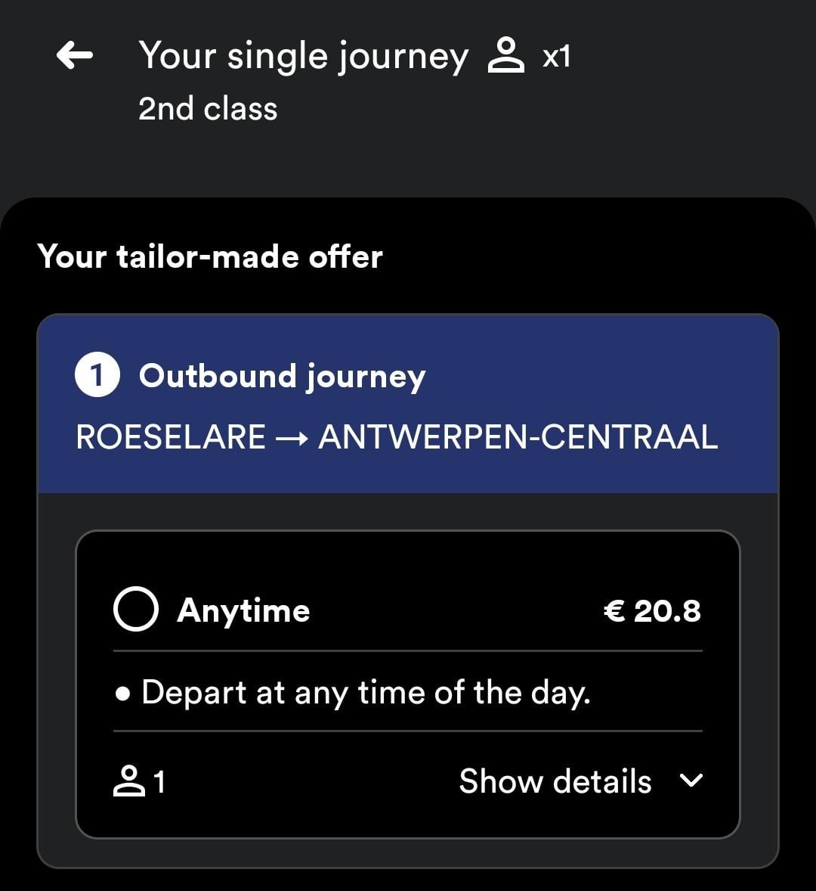Tap the passenger number 1 in the fare card

pyautogui.click(x=159, y=782)
